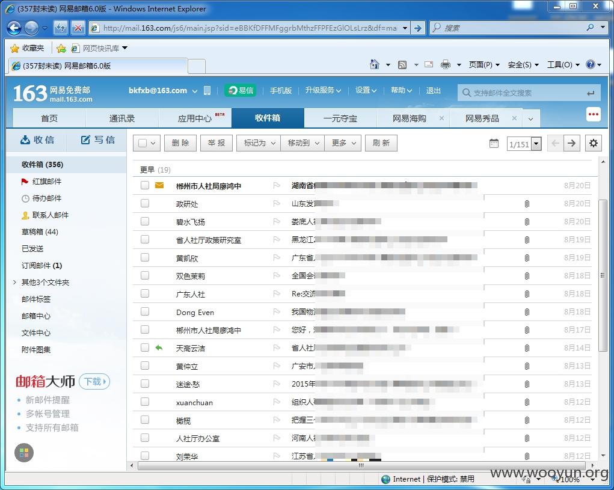
Task: Click the IE home page icon
Action: click(374, 64)
